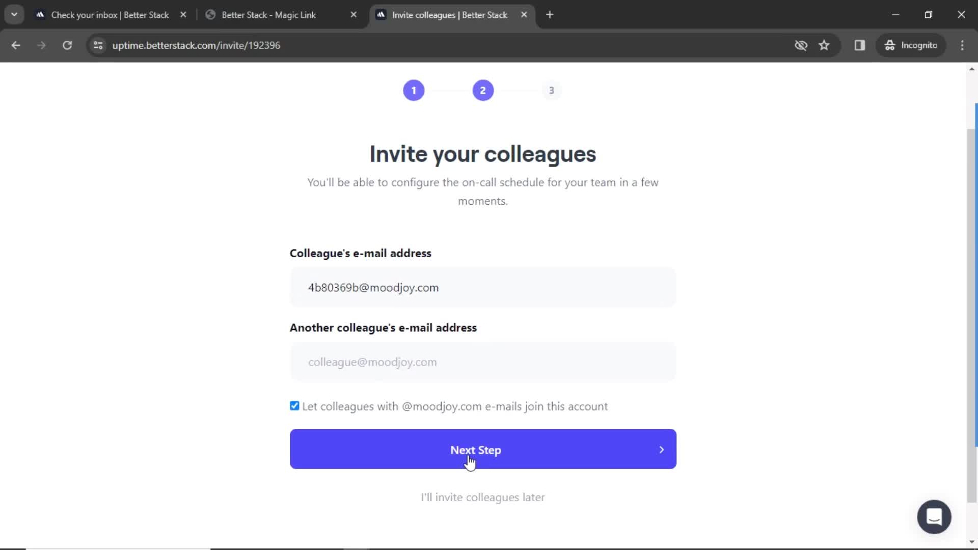This screenshot has height=550, width=978.
Task: Click the step 2 progress indicator
Action: pos(482,90)
